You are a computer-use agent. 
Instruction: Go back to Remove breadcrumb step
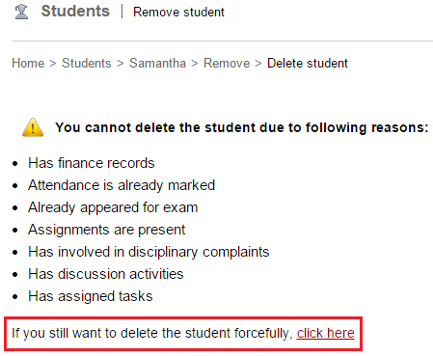coord(227,63)
